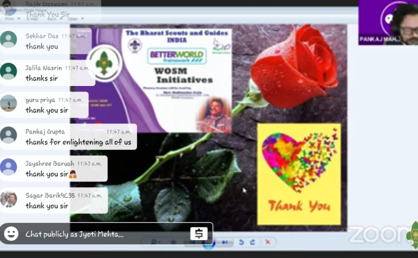418x258 pixels.
Task: Click message 'thanks for enlightening all of us'
Action: (79, 142)
